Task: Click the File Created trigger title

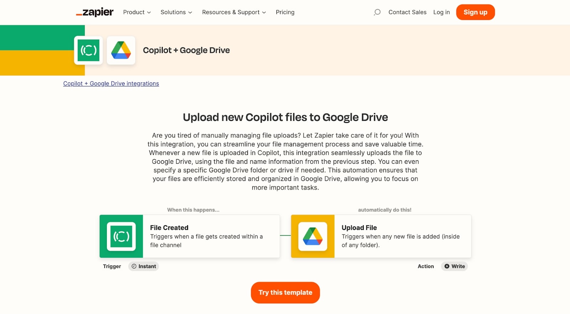Action: [x=169, y=228]
